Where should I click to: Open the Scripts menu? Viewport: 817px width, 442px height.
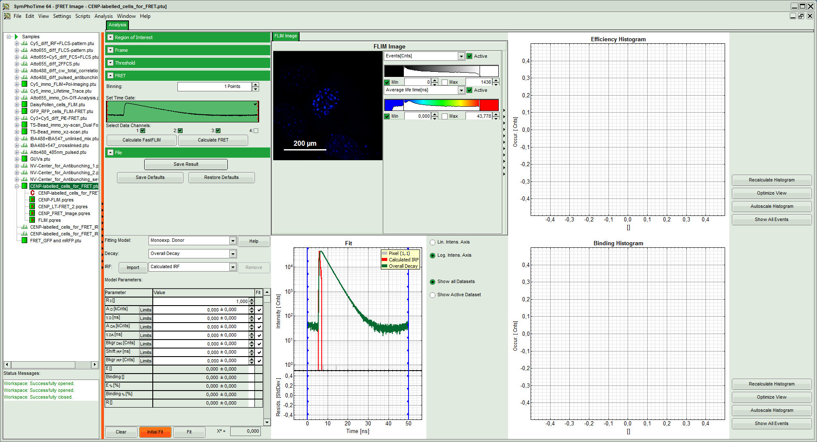click(x=83, y=16)
